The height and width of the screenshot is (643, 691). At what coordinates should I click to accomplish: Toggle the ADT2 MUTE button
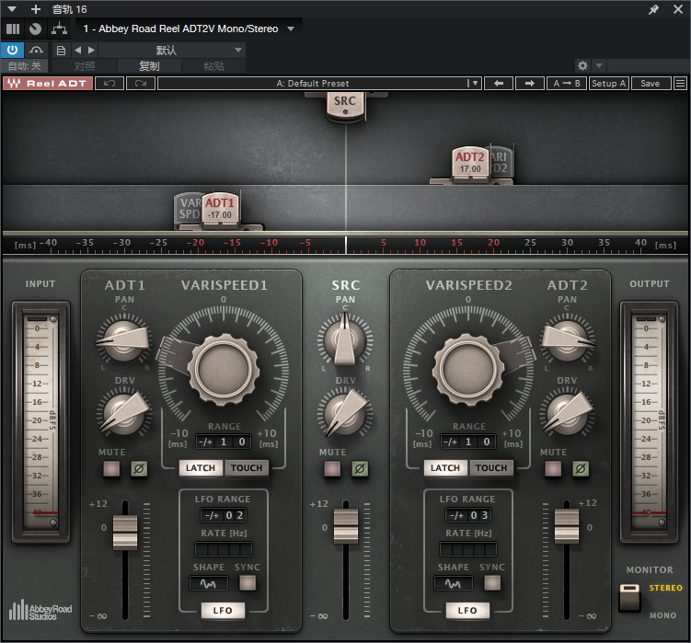pos(553,468)
